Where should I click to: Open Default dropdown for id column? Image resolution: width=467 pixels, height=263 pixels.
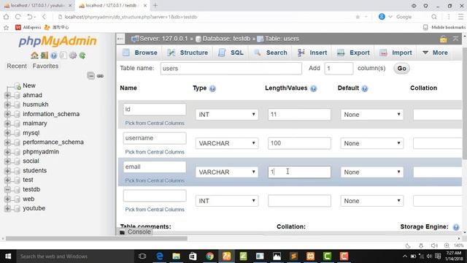pos(372,115)
